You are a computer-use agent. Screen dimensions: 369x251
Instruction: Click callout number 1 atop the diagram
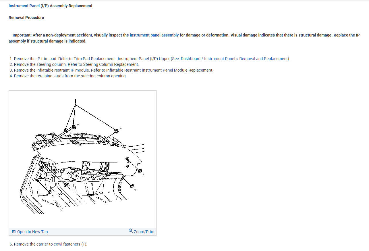[x=75, y=101]
